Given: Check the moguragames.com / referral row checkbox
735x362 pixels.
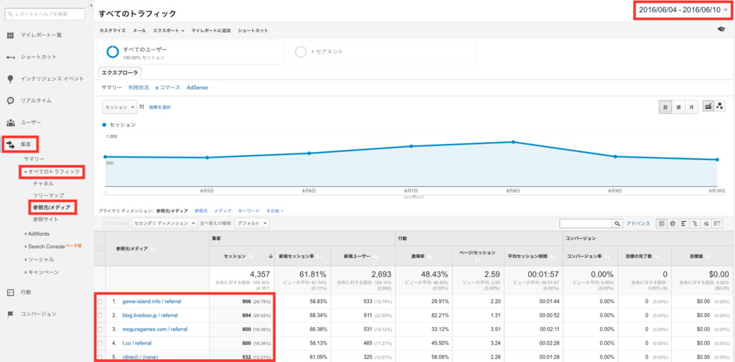Looking at the screenshot, I should click(100, 329).
